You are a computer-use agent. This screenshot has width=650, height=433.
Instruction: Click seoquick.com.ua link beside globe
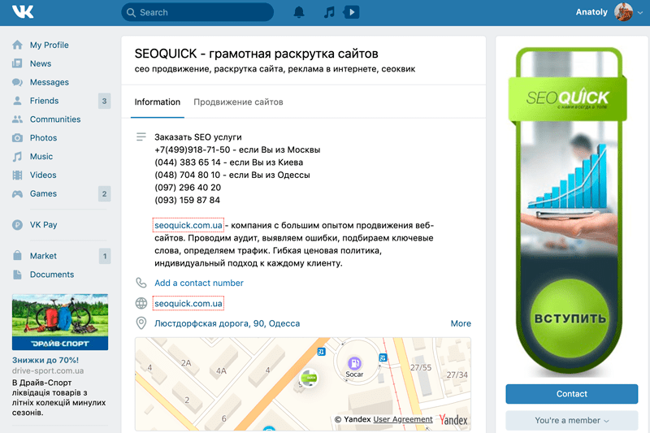(x=188, y=303)
